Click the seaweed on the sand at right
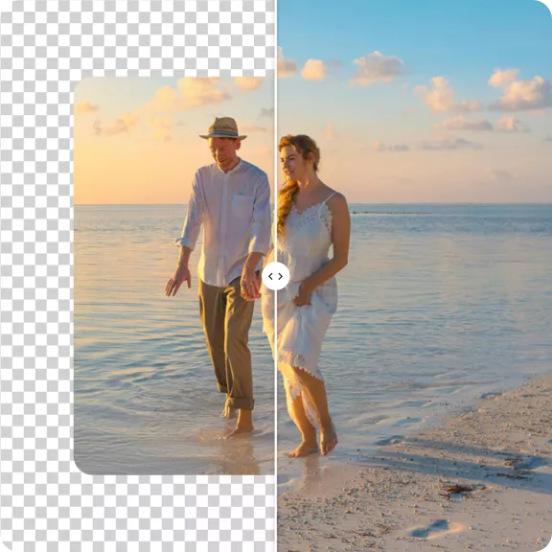This screenshot has width=552, height=552. coord(459,489)
